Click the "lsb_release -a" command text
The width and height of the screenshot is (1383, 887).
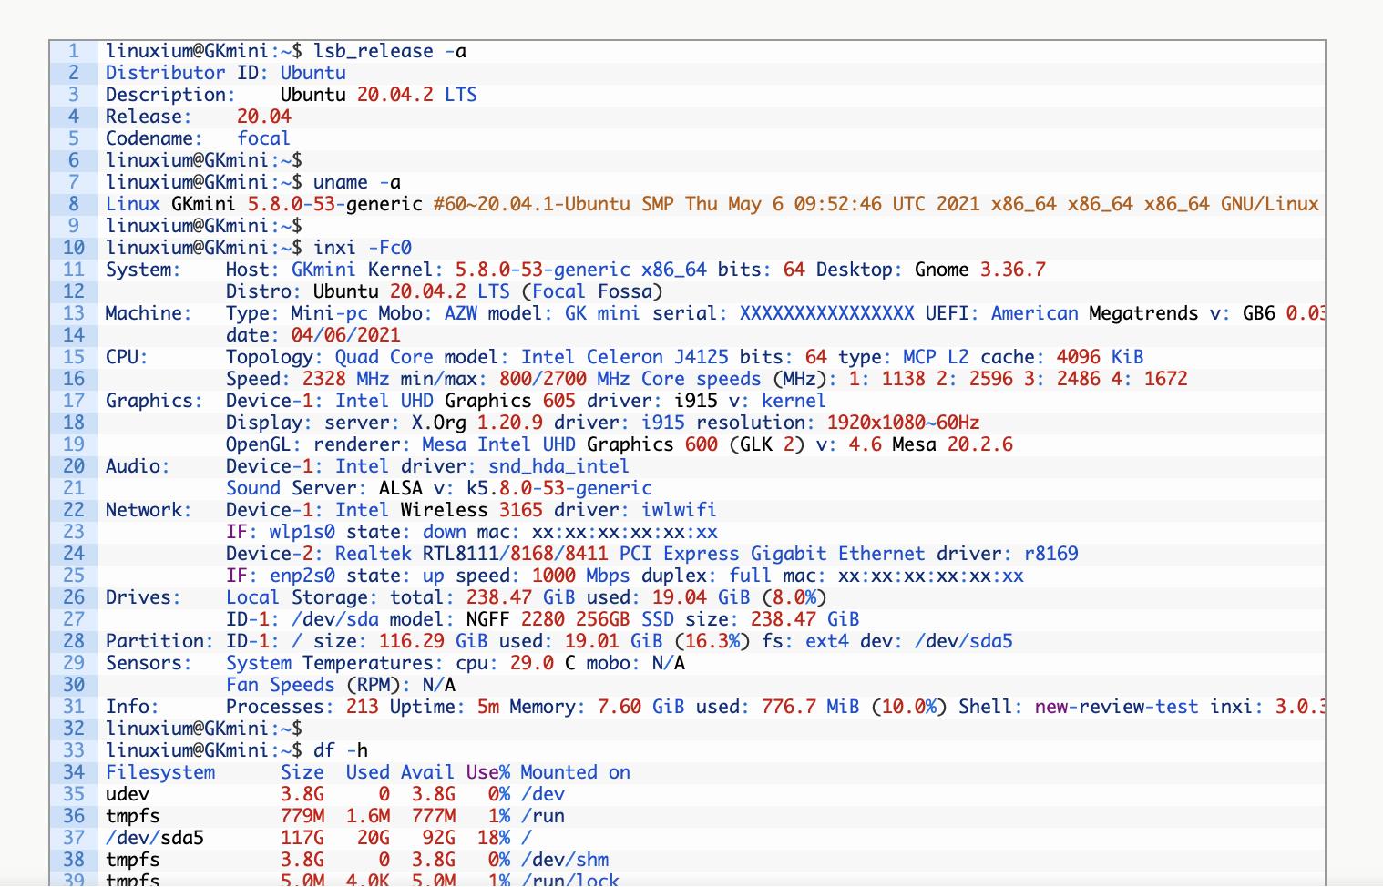[390, 52]
